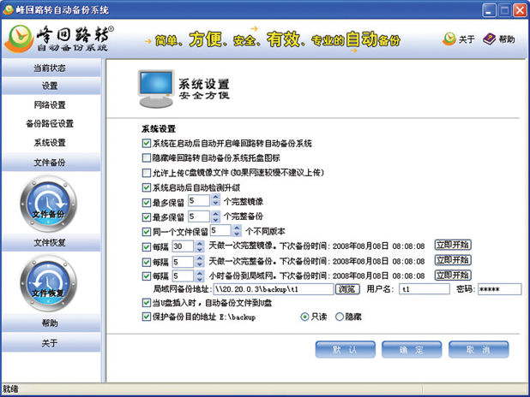The height and width of the screenshot is (397, 530).
Task: Decrease the 完整镜像 count spinner
Action: [x=215, y=204]
